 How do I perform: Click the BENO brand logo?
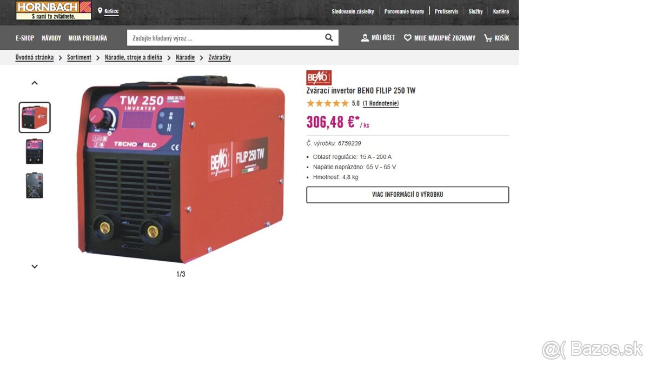point(319,77)
